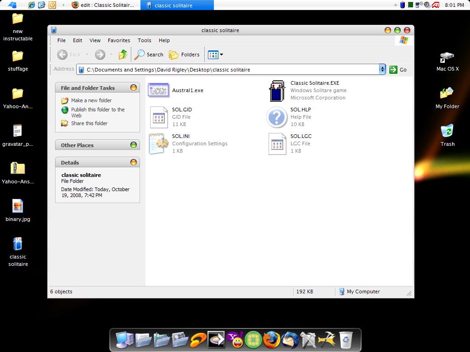Click the Up folder toolbar icon
The image size is (470, 352).
pos(123,55)
